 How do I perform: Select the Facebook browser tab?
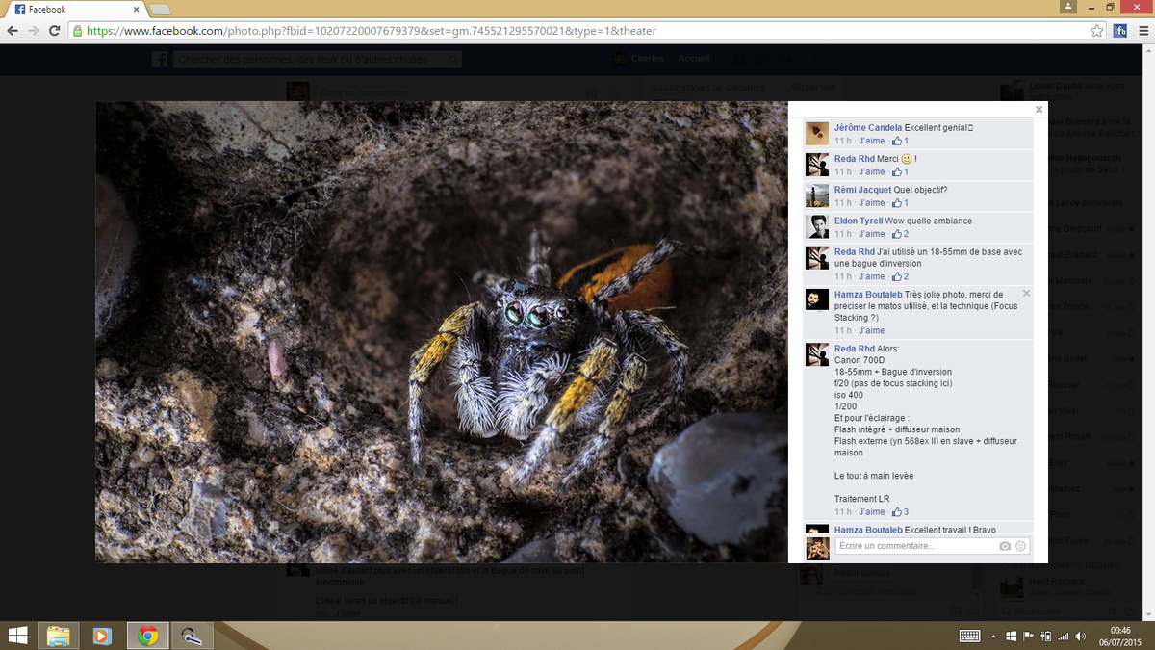75,9
